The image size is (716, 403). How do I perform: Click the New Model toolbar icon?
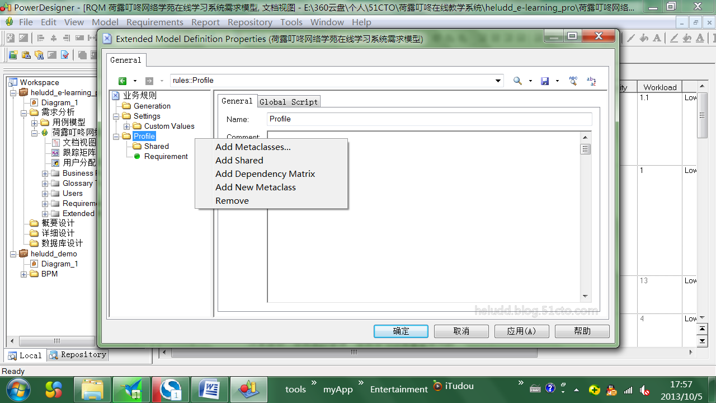coord(13,54)
